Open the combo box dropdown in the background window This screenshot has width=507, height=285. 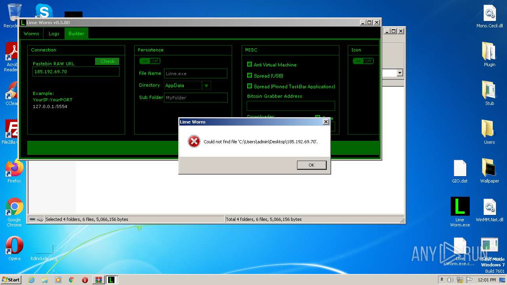(x=400, y=73)
